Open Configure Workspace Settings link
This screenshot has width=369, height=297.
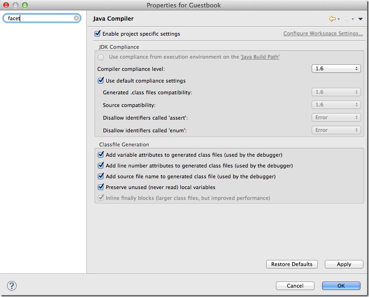click(323, 33)
